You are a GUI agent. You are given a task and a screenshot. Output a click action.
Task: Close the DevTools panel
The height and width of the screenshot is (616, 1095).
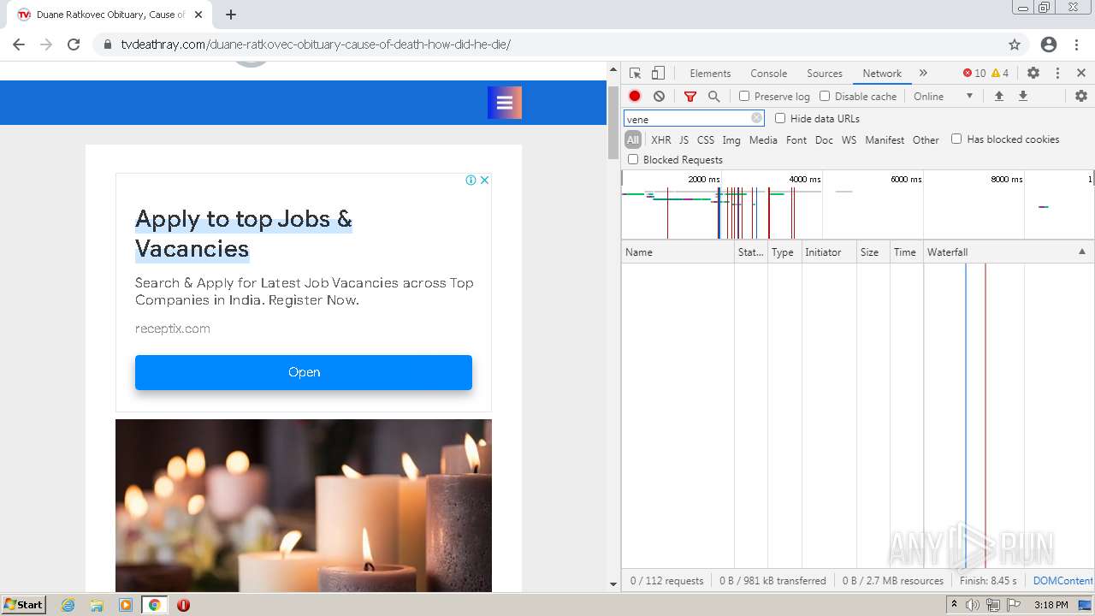pos(1081,74)
